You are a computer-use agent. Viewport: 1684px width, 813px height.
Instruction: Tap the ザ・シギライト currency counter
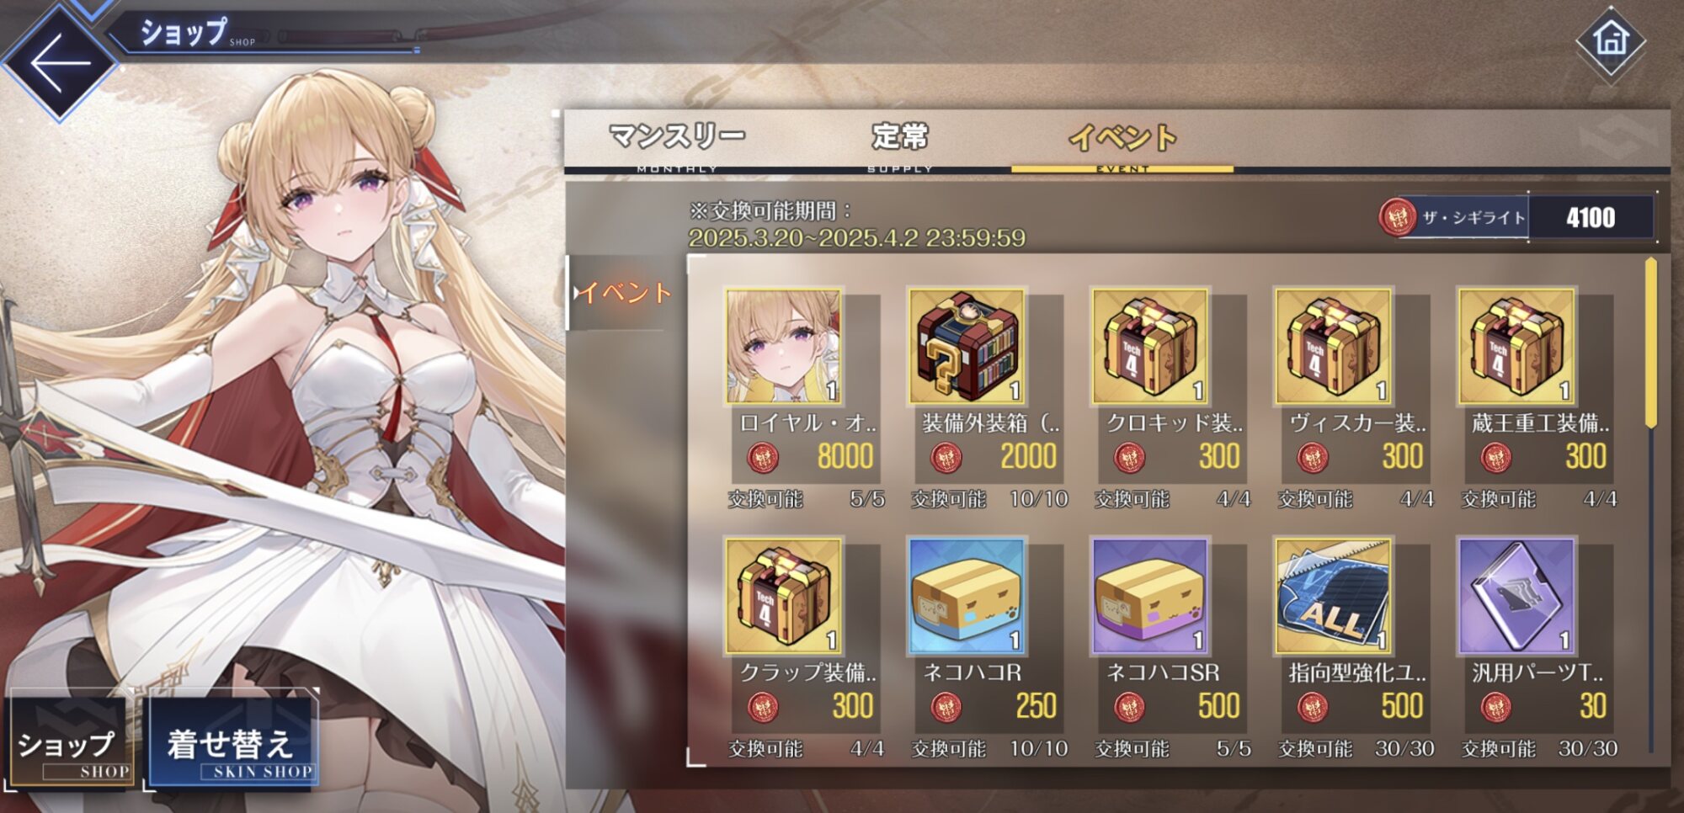(1517, 217)
